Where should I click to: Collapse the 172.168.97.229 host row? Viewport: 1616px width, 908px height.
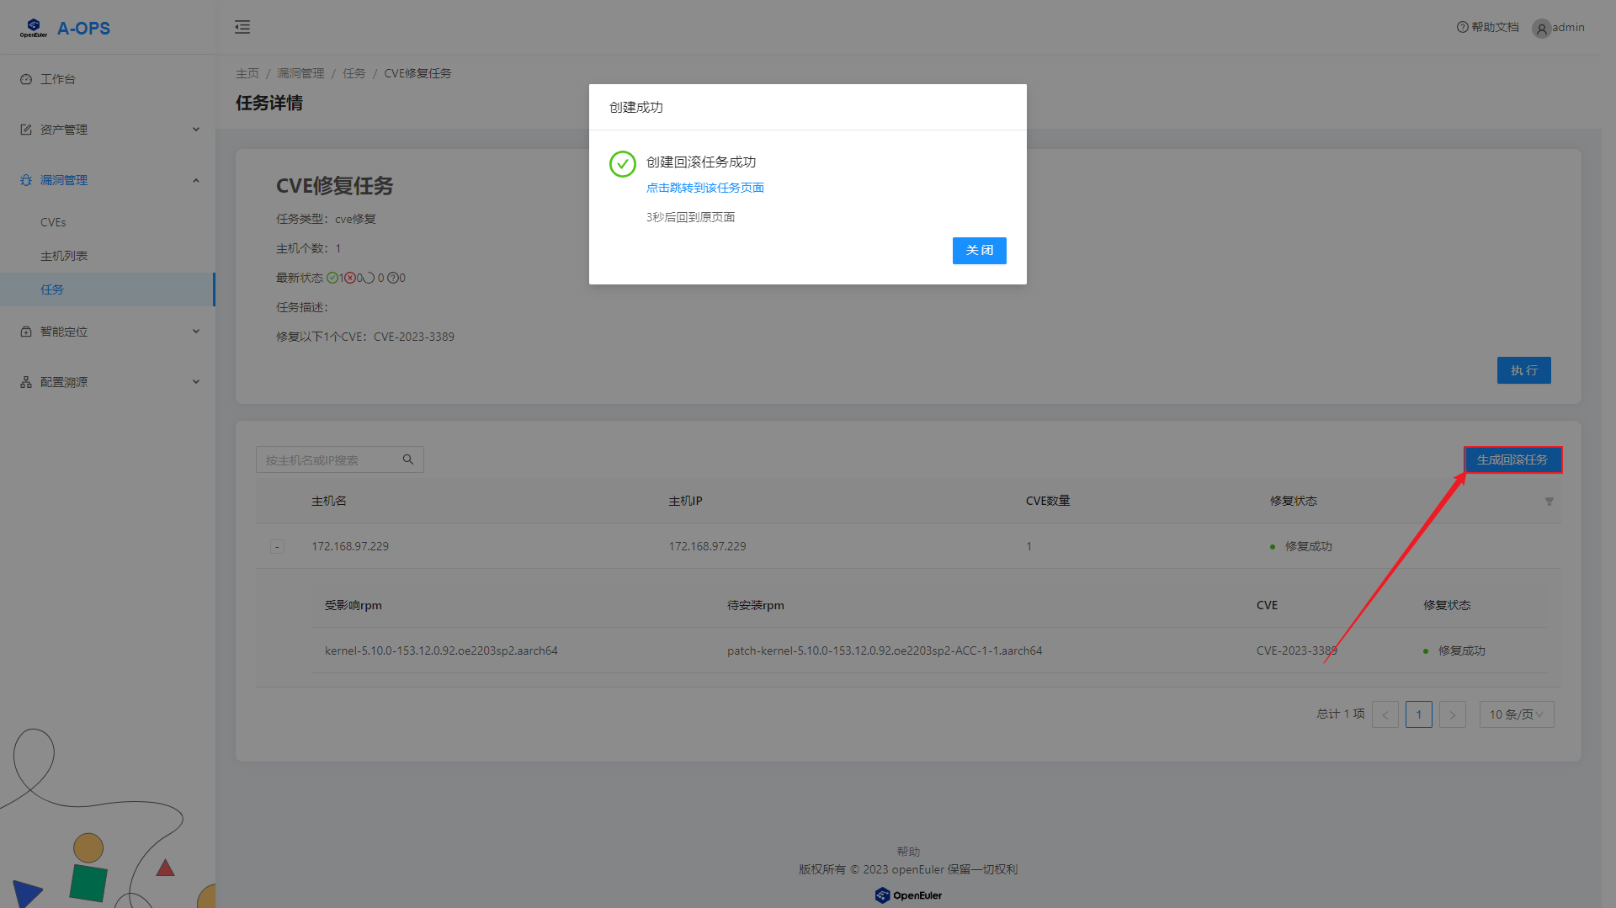(277, 547)
